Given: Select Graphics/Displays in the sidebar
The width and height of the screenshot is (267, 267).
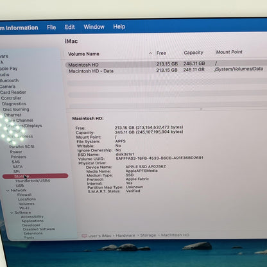Looking at the screenshot, I should (x=24, y=126).
